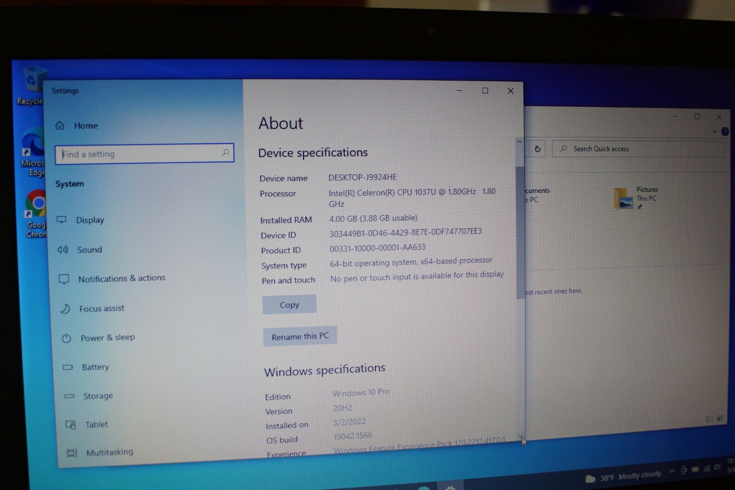This screenshot has width=735, height=490.
Task: Click the Recycle Bin desktop icon
Action: (32, 86)
